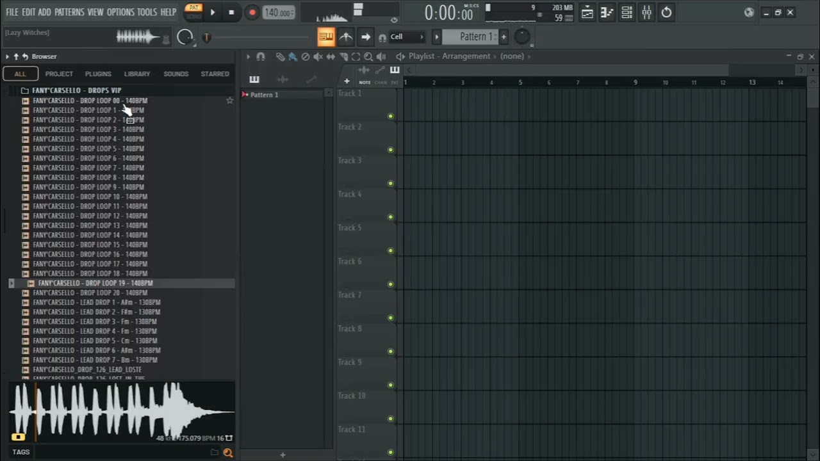Open the FILE menu

(12, 12)
